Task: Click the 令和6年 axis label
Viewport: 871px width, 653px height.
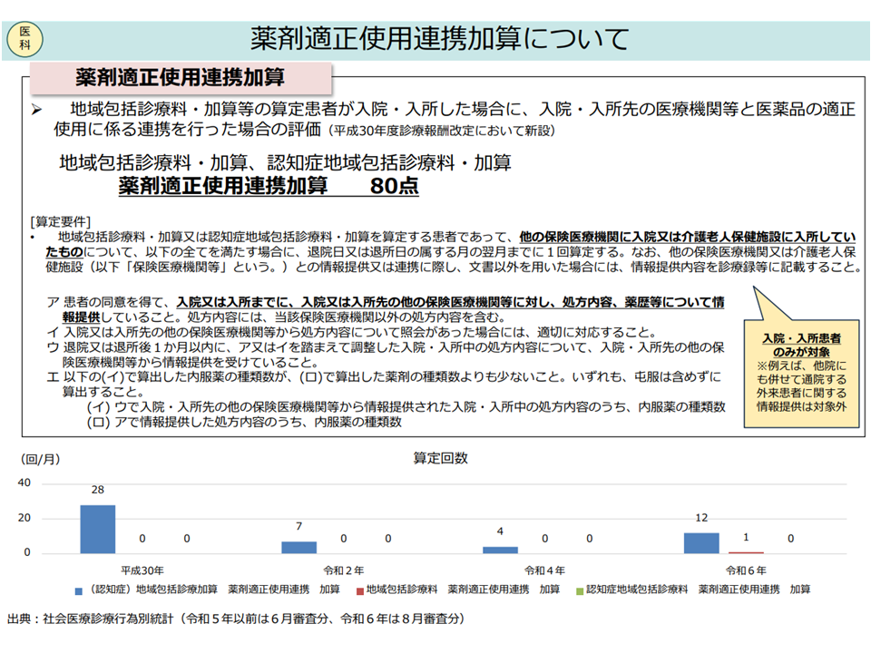Action: tap(746, 570)
